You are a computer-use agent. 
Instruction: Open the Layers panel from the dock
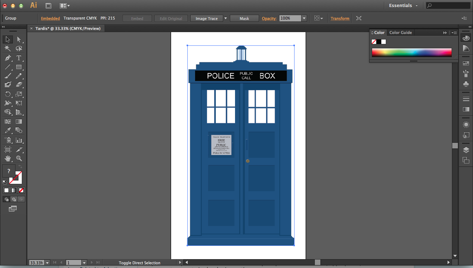tap(466, 150)
